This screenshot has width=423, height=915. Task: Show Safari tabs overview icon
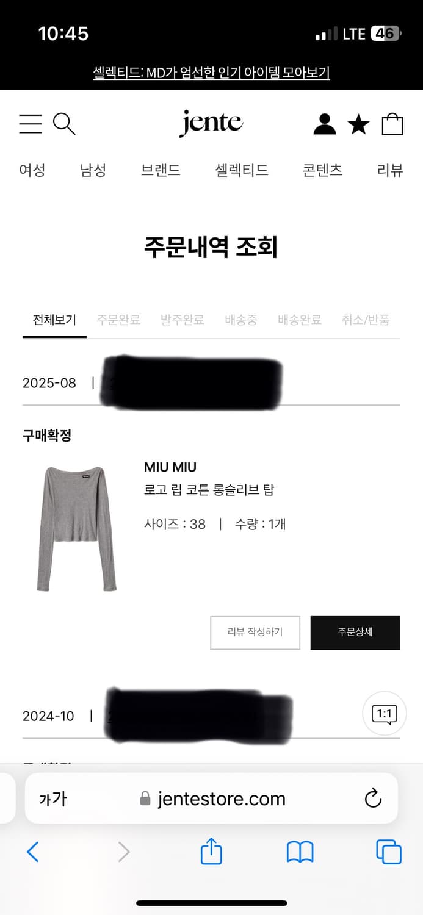point(388,852)
